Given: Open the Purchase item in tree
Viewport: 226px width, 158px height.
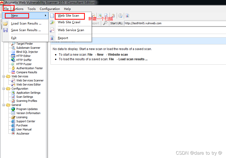Looking at the screenshot, I should click(x=22, y=125).
